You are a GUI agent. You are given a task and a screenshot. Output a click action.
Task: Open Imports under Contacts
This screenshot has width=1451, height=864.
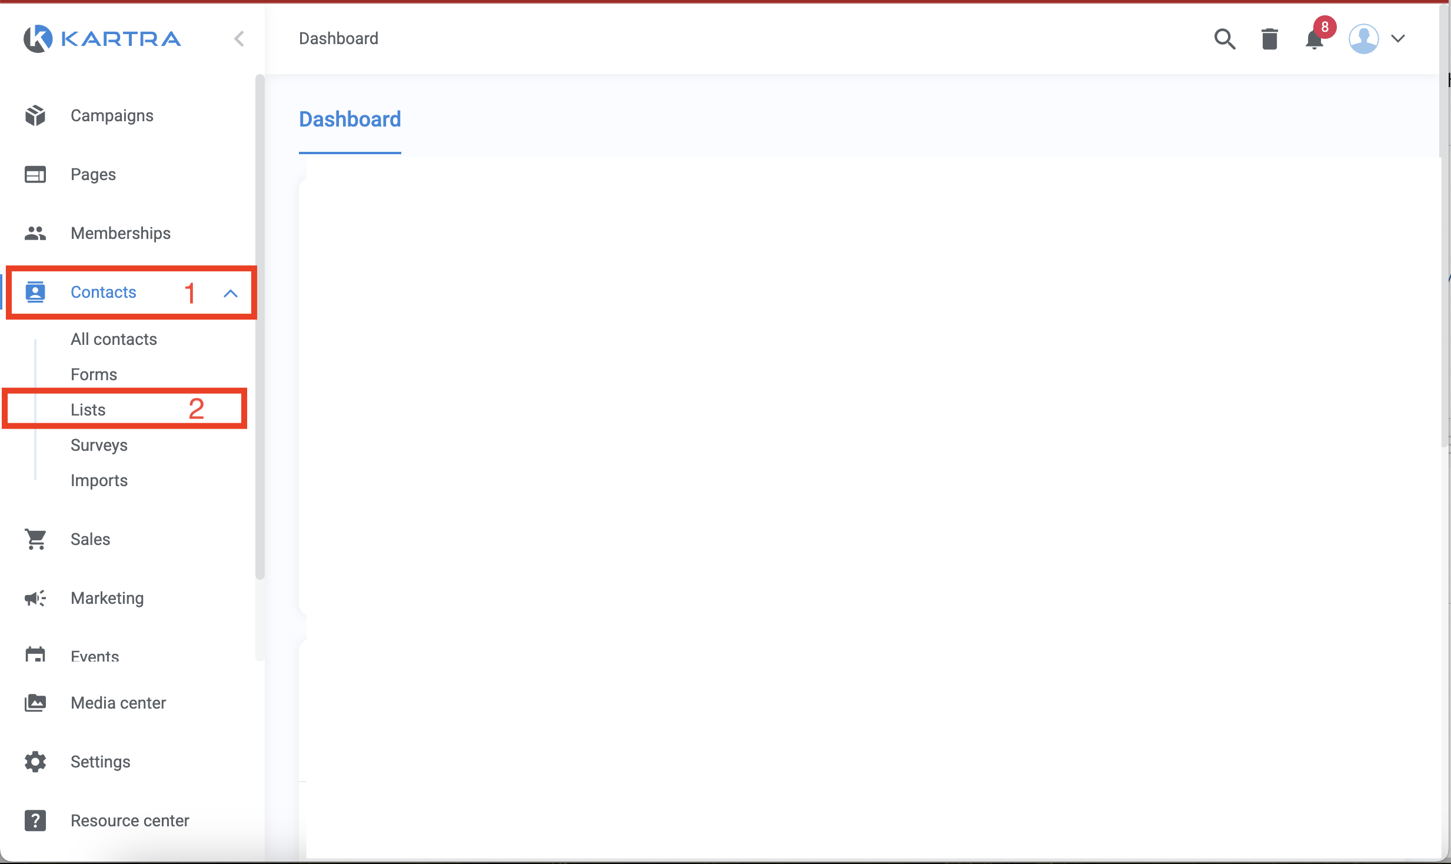pyautogui.click(x=99, y=480)
